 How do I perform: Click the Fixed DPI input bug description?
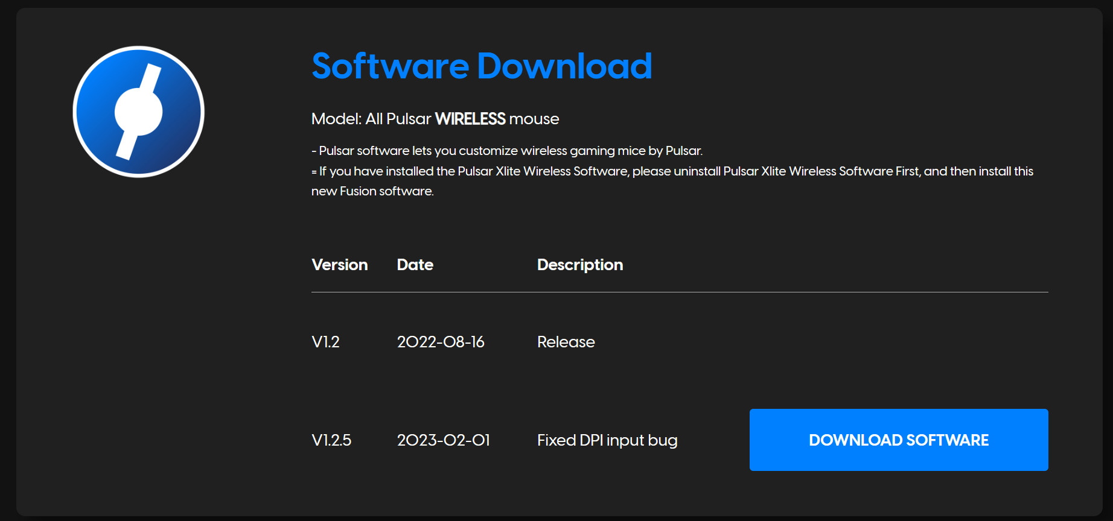(607, 440)
